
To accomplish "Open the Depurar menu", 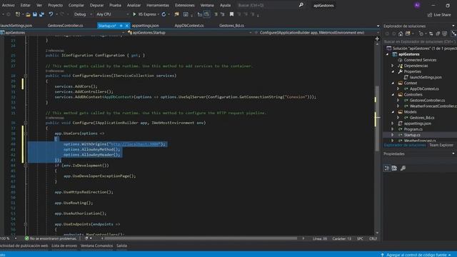I will [x=96, y=5].
